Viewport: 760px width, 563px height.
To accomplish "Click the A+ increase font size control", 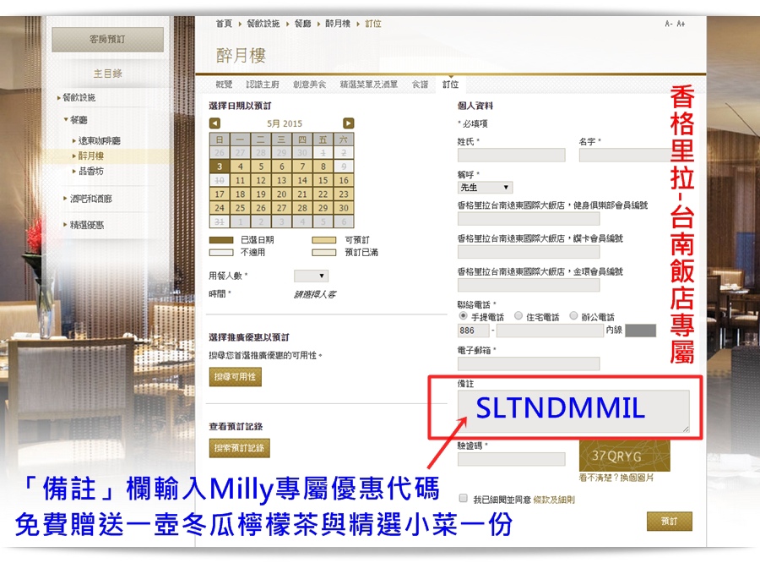I will [x=681, y=24].
